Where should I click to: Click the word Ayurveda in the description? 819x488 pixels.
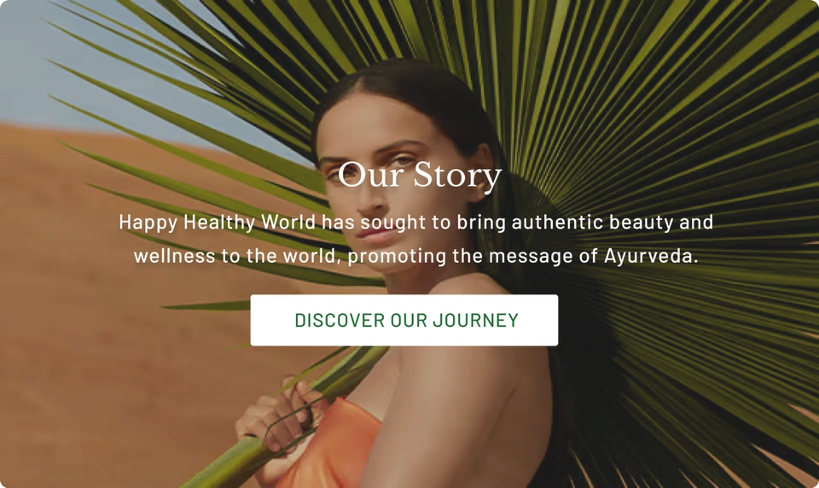pos(651,256)
